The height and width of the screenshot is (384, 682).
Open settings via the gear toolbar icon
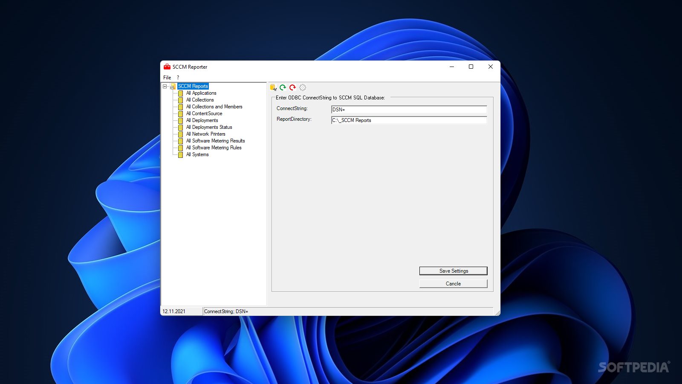point(303,87)
